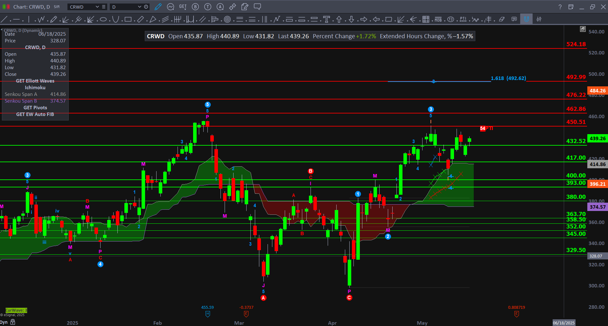Screen dimensions: 608x326
Task: Toggle the magnet snap mode
Action: pyautogui.click(x=526, y=19)
